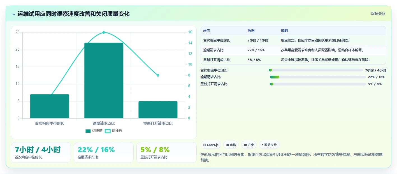The width and height of the screenshot is (397, 174).
Task: Click the x-axis label 逾期请求占比
Action: [x=104, y=123]
